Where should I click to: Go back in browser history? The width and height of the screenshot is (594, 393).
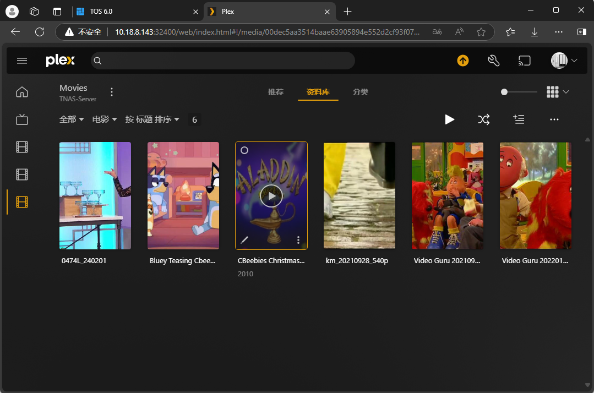(x=15, y=32)
